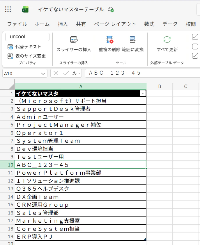Open the ファイル menu tab
Image resolution: width=200 pixels, height=245 pixels.
17,24
